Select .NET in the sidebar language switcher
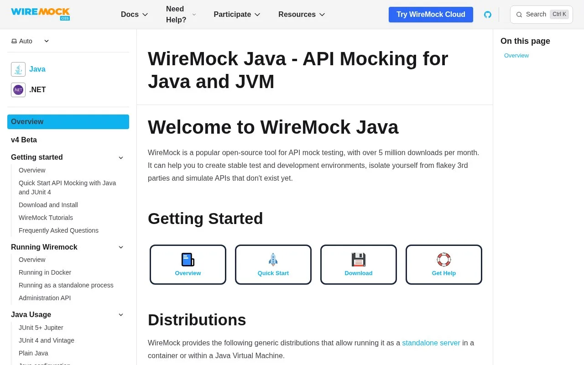584x365 pixels. click(37, 90)
